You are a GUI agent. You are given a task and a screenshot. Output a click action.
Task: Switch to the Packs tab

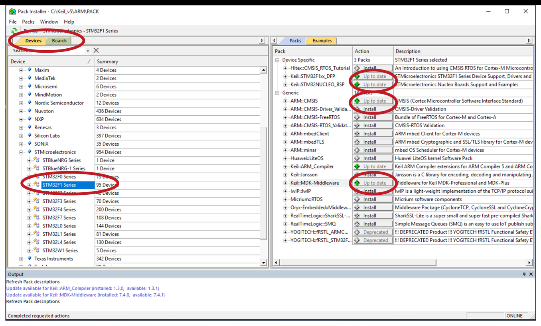(x=295, y=41)
